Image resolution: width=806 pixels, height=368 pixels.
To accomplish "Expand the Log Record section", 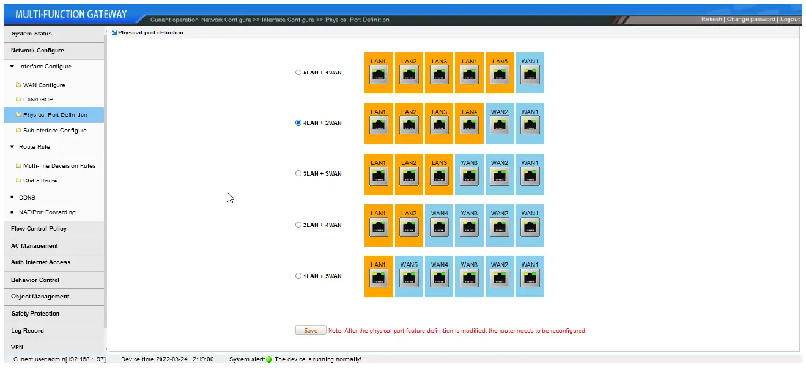I will 53,331.
